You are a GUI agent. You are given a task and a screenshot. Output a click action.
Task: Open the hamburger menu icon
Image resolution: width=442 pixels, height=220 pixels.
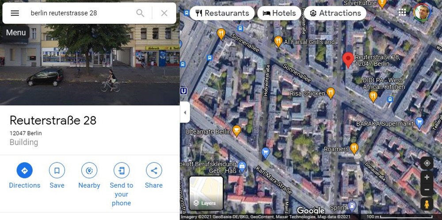[15, 13]
